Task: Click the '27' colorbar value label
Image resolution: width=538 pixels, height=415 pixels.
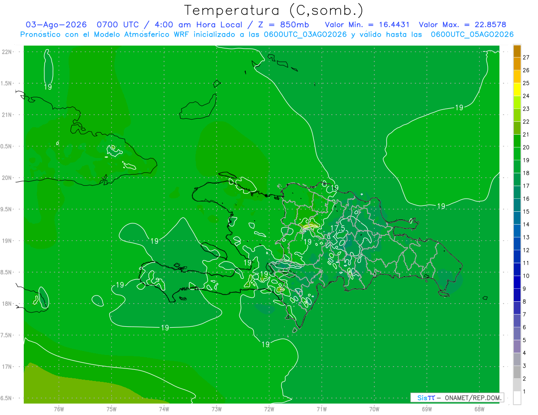Action: pyautogui.click(x=526, y=57)
